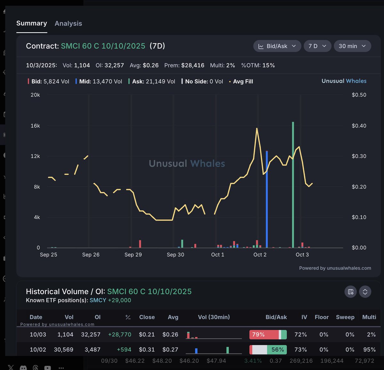Click the expand/collapse Historical Volume icon

(x=365, y=292)
